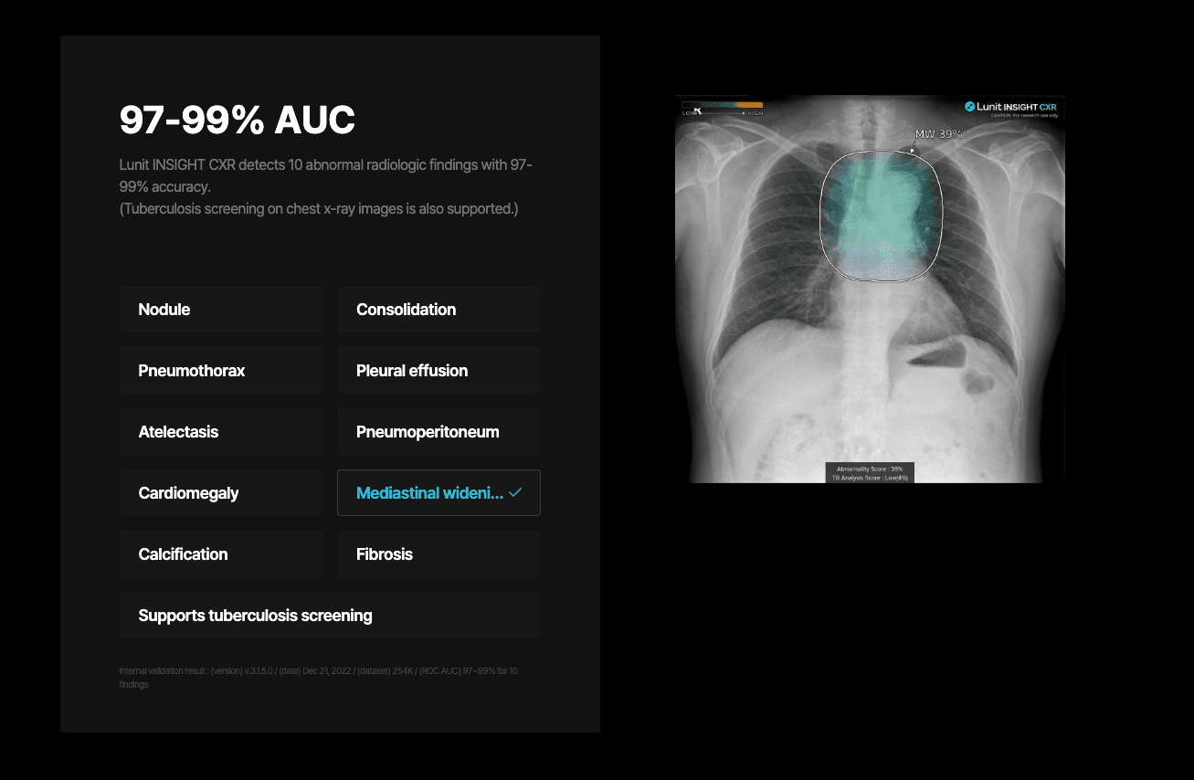Select the Cardiomegaly finding

point(220,492)
